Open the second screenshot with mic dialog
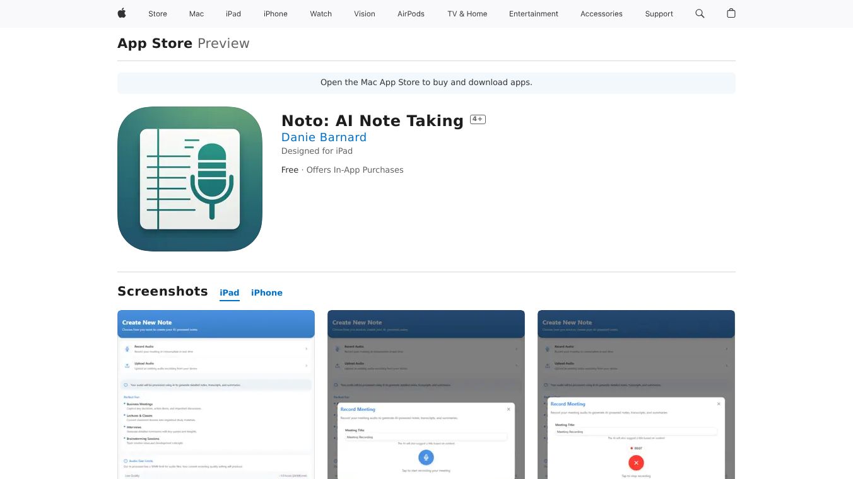The width and height of the screenshot is (853, 479). [x=426, y=395]
